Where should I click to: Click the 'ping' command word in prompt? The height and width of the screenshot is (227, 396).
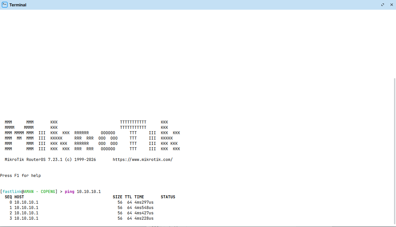(69, 192)
